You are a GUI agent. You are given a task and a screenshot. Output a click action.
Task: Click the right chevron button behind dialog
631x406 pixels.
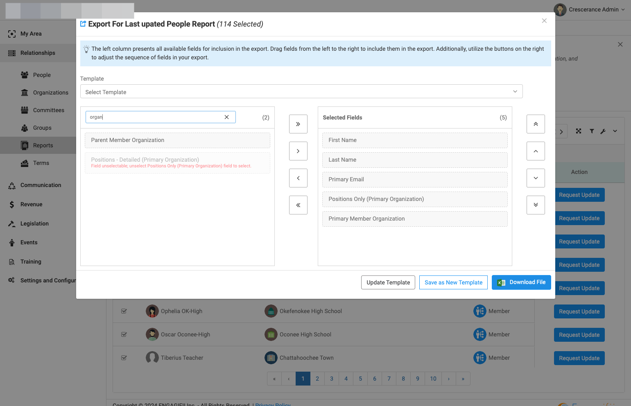561,131
